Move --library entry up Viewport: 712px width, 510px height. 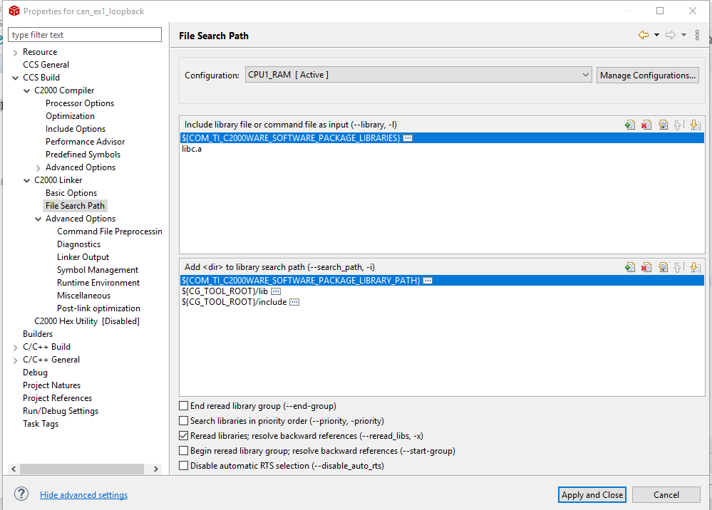679,125
